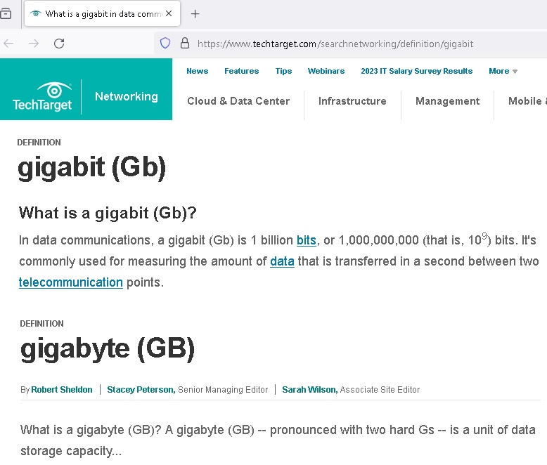Click the Networking section label

(x=126, y=97)
